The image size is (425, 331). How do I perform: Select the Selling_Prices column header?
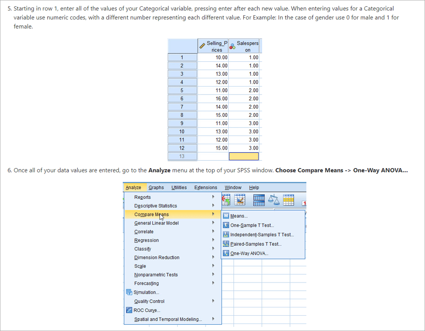tap(213, 46)
